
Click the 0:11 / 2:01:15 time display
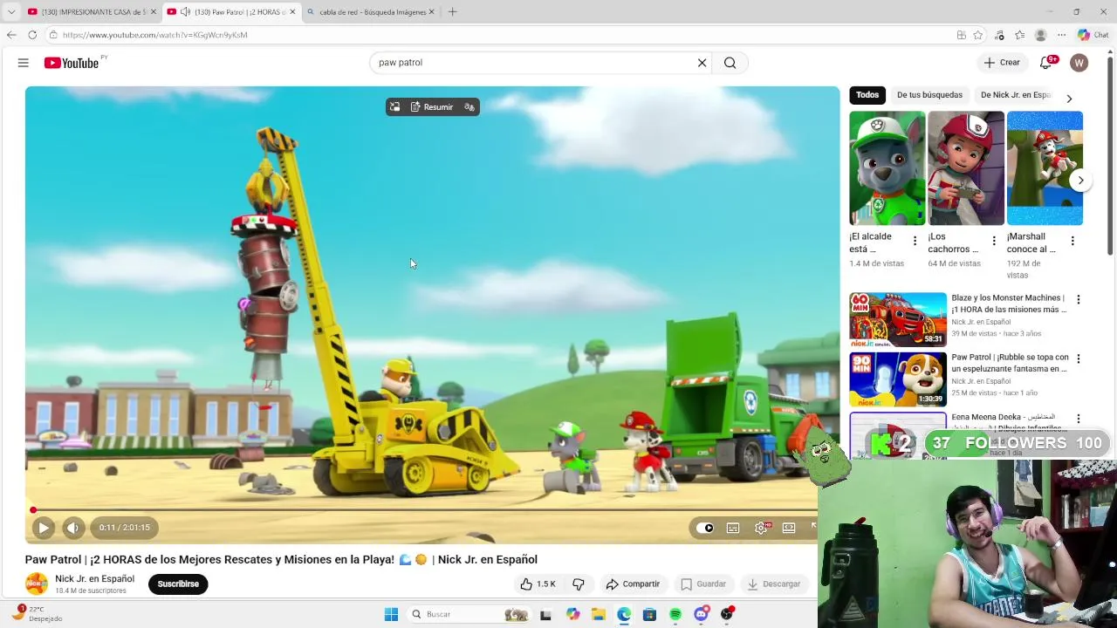(x=125, y=528)
